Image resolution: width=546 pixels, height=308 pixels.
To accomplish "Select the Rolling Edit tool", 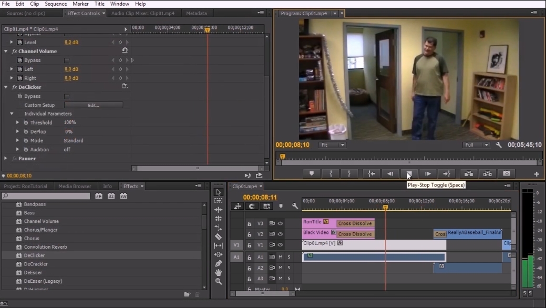I will coord(218,219).
